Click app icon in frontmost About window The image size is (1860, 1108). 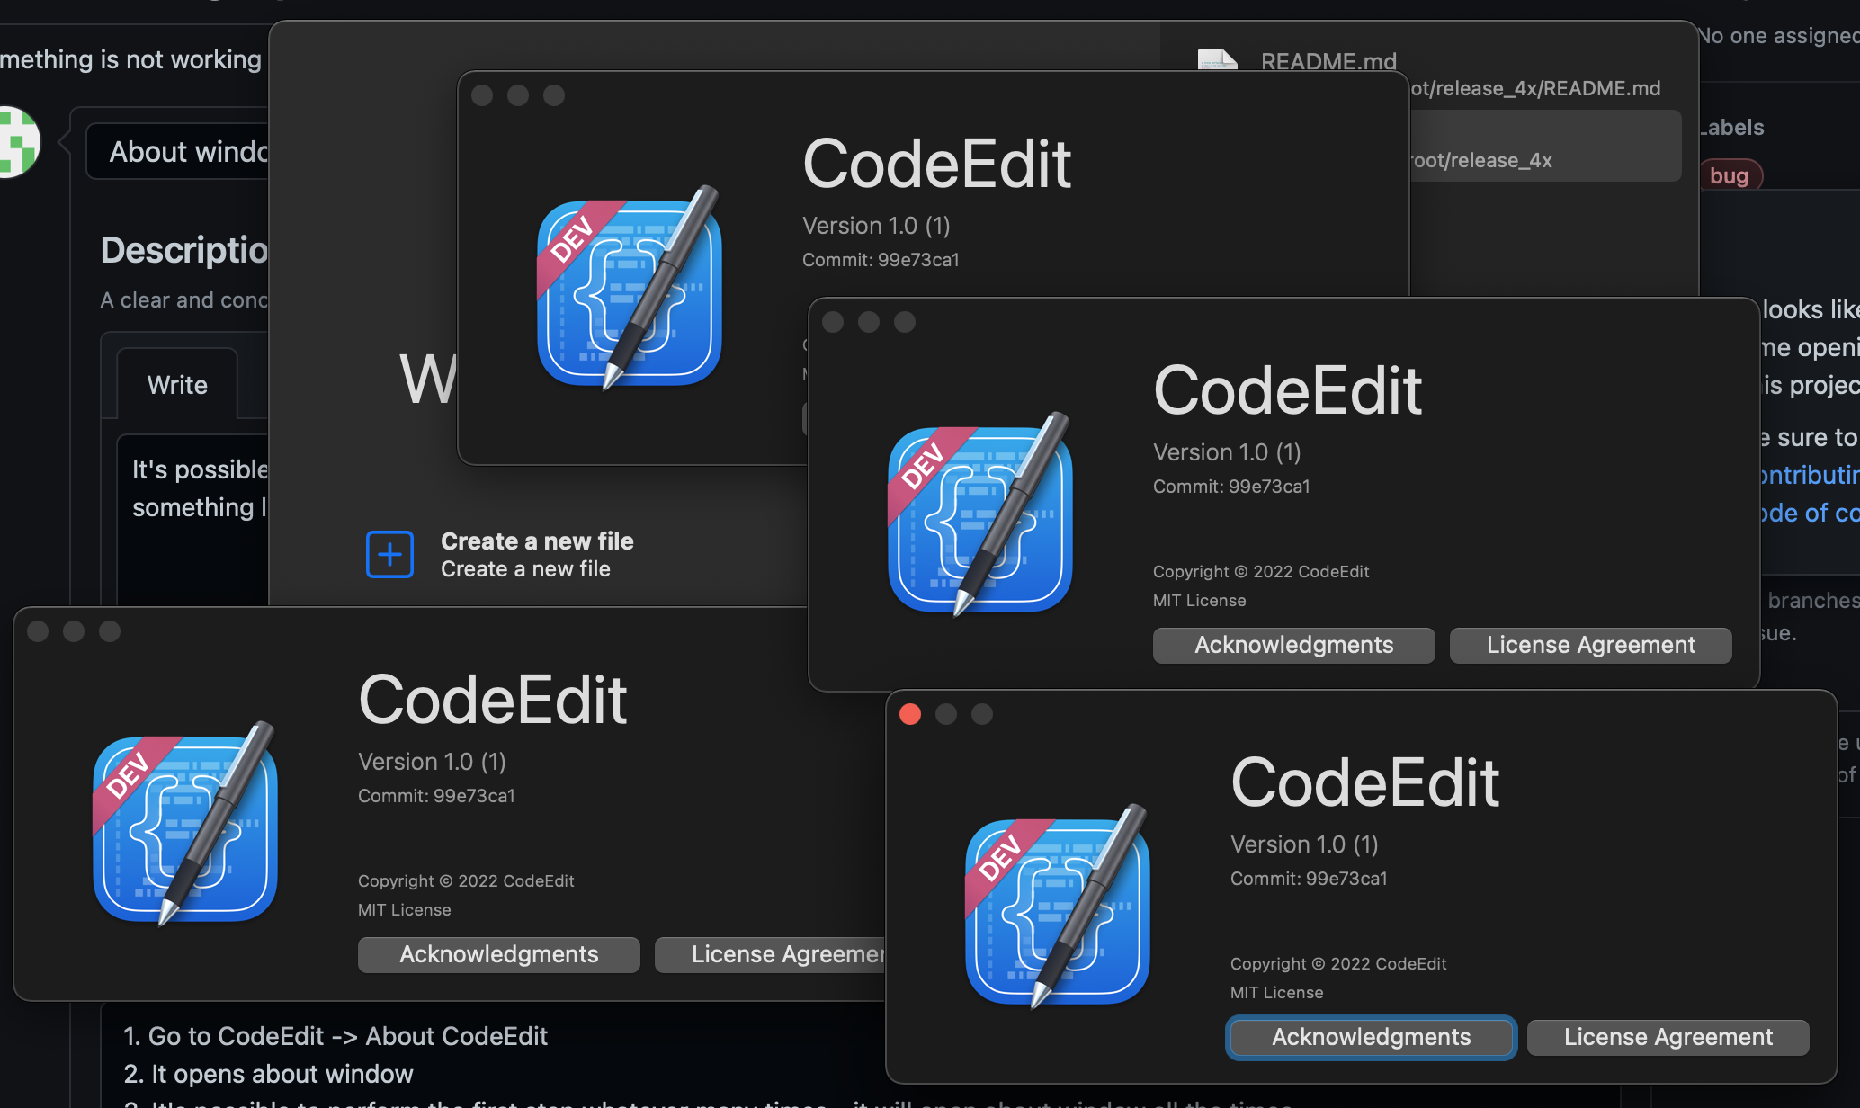point(1058,908)
